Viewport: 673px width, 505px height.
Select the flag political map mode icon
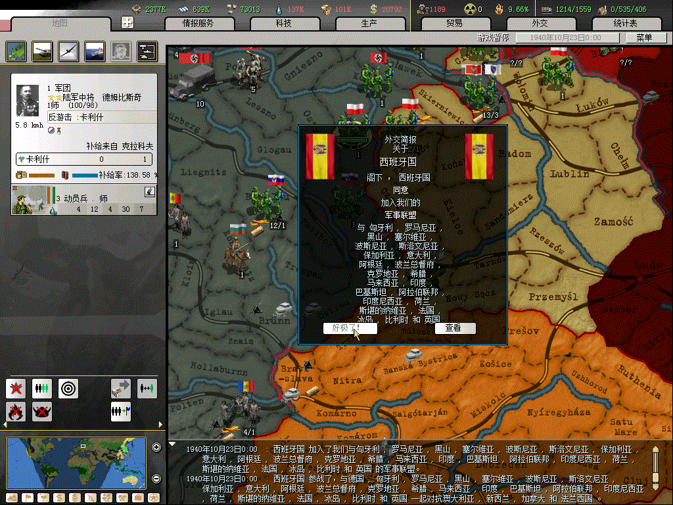pyautogui.click(x=28, y=498)
